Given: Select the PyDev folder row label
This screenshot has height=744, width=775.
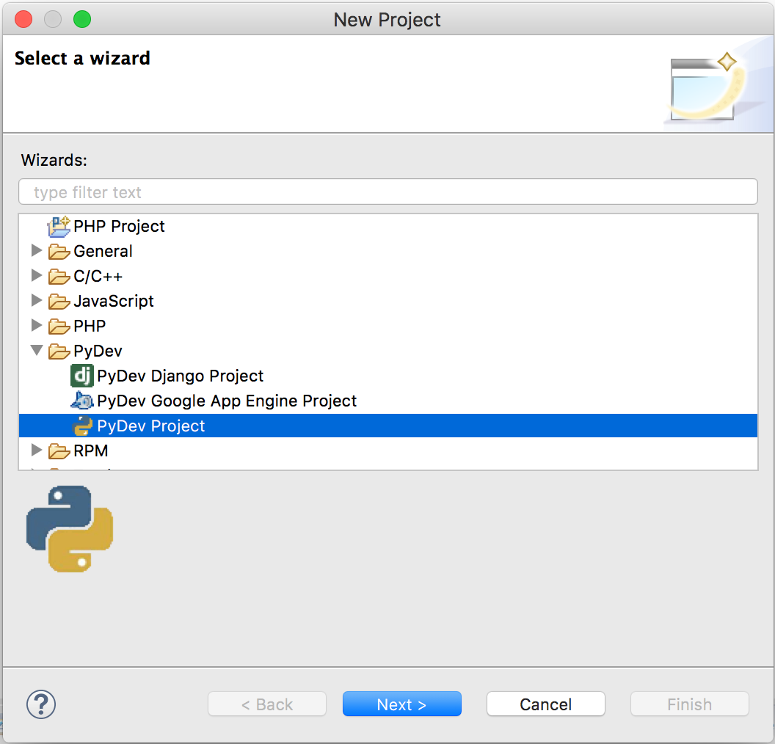Looking at the screenshot, I should tap(98, 351).
